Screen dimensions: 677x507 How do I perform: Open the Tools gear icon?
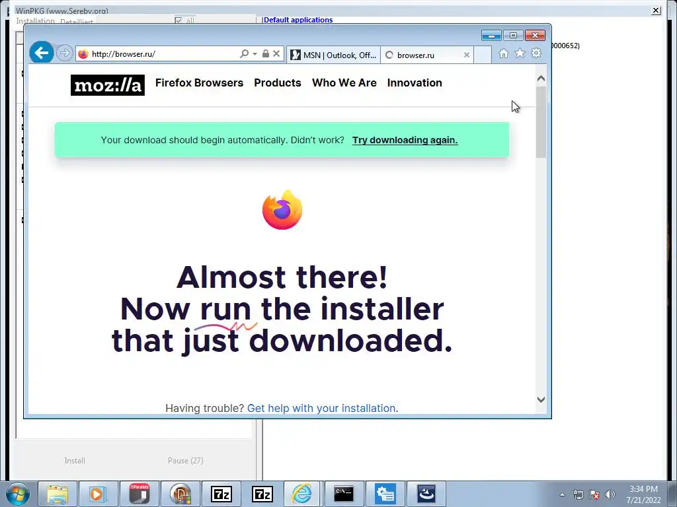coord(536,53)
